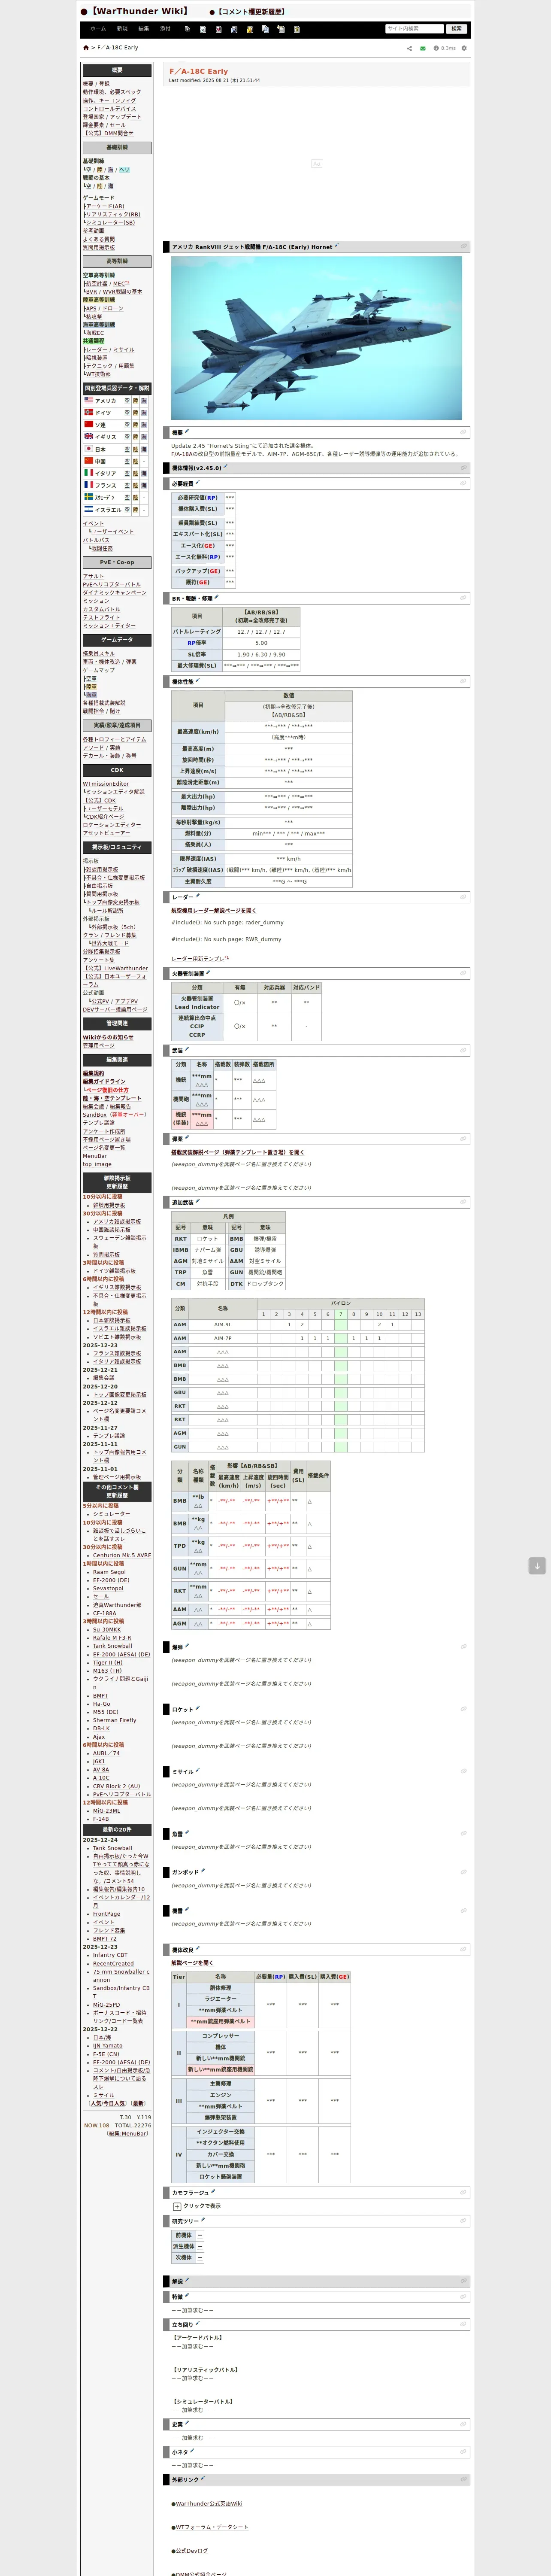Click the first page-tool icon in black toolbar
Viewport: 551px width, 2576px height.
(x=187, y=29)
